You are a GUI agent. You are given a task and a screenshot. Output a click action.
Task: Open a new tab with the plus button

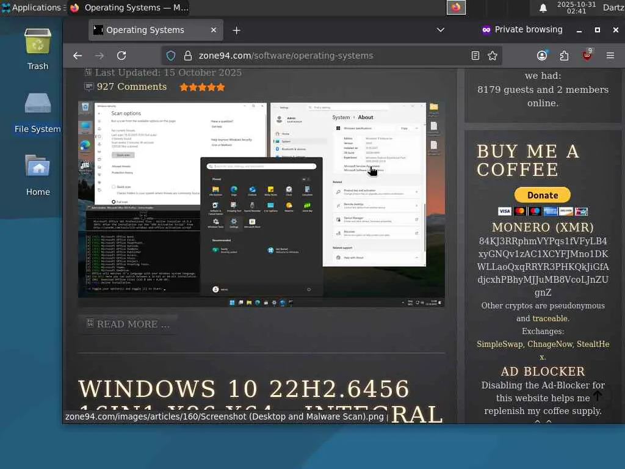[x=236, y=31]
